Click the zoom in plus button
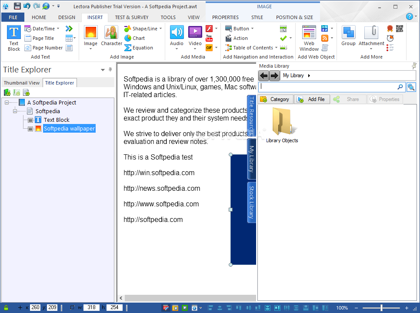Screen dimensions: 420x313 pos(407,308)
